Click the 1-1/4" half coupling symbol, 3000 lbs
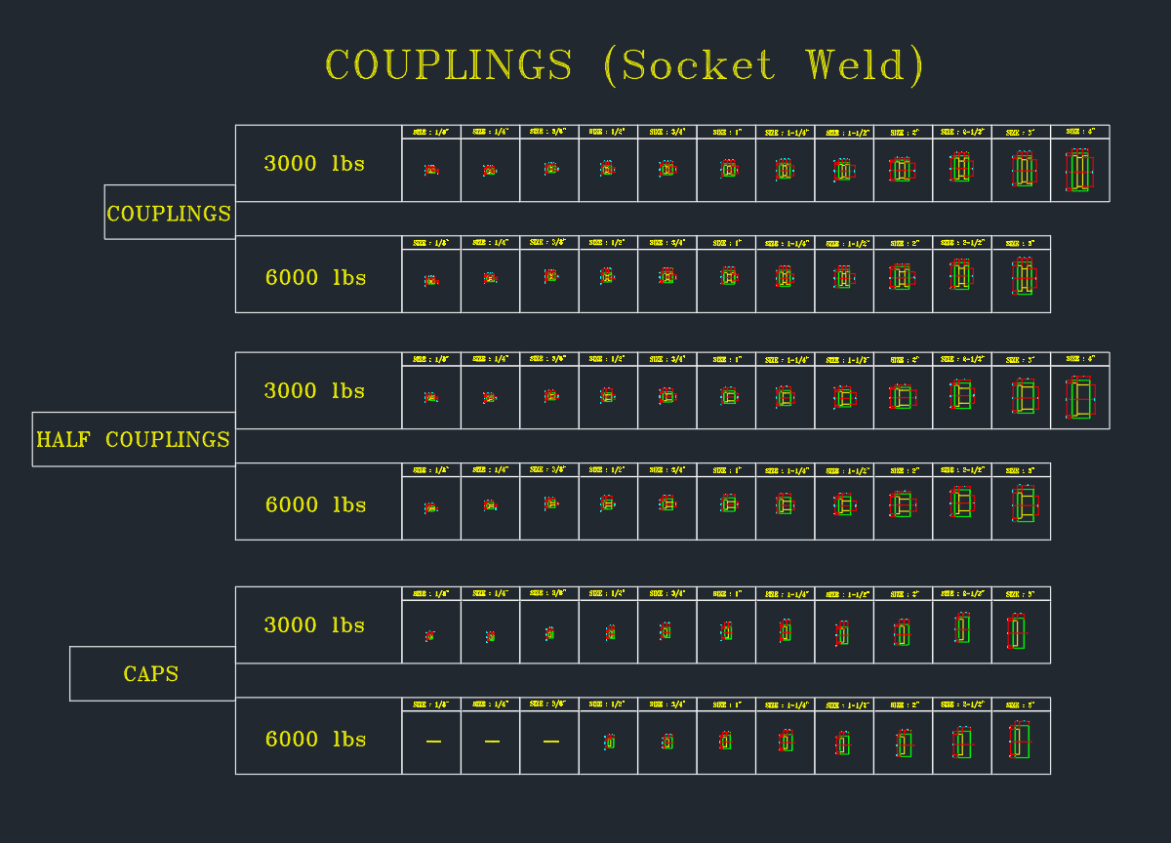Screen dimensions: 1171x843 (x=785, y=397)
